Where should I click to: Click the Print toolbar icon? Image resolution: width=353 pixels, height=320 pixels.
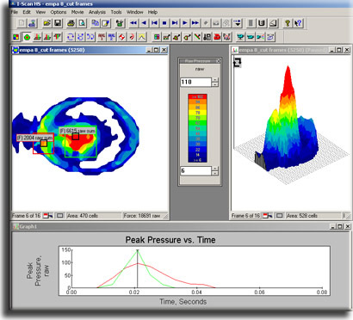71,23
